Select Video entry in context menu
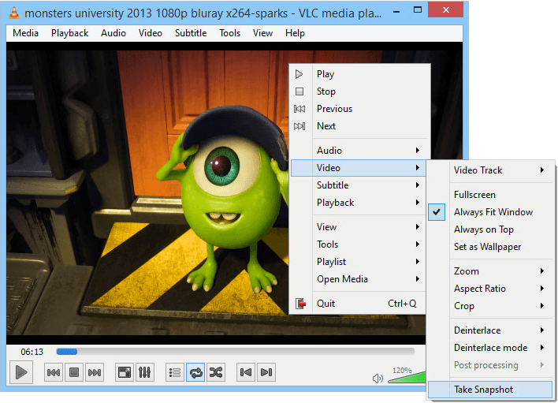558x403 pixels. (x=358, y=168)
